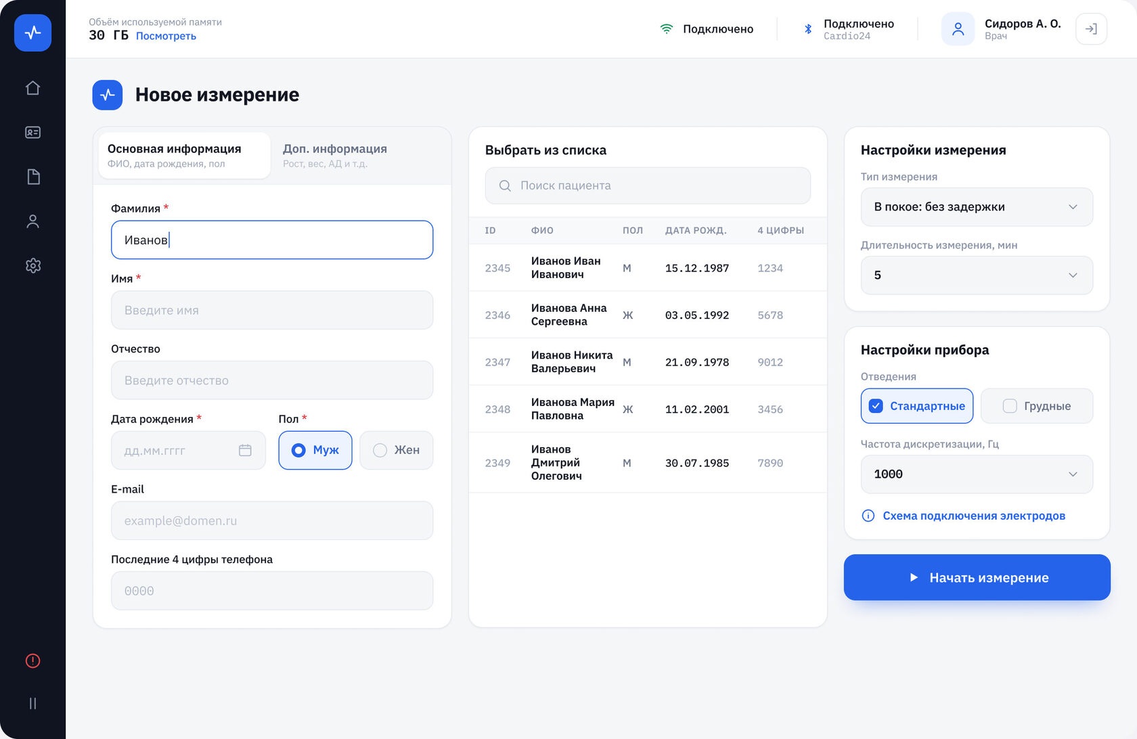Open the Длительность измерения dropdown
The width and height of the screenshot is (1137, 739).
pos(977,275)
